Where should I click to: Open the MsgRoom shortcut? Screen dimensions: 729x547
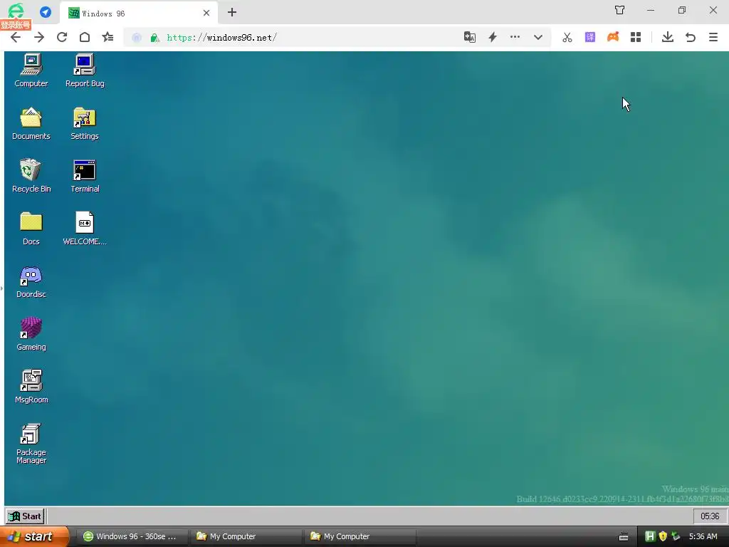click(x=31, y=387)
